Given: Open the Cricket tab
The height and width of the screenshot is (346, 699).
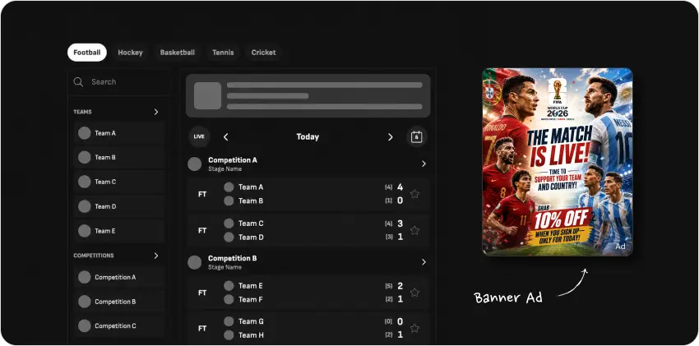Looking at the screenshot, I should click(x=263, y=53).
